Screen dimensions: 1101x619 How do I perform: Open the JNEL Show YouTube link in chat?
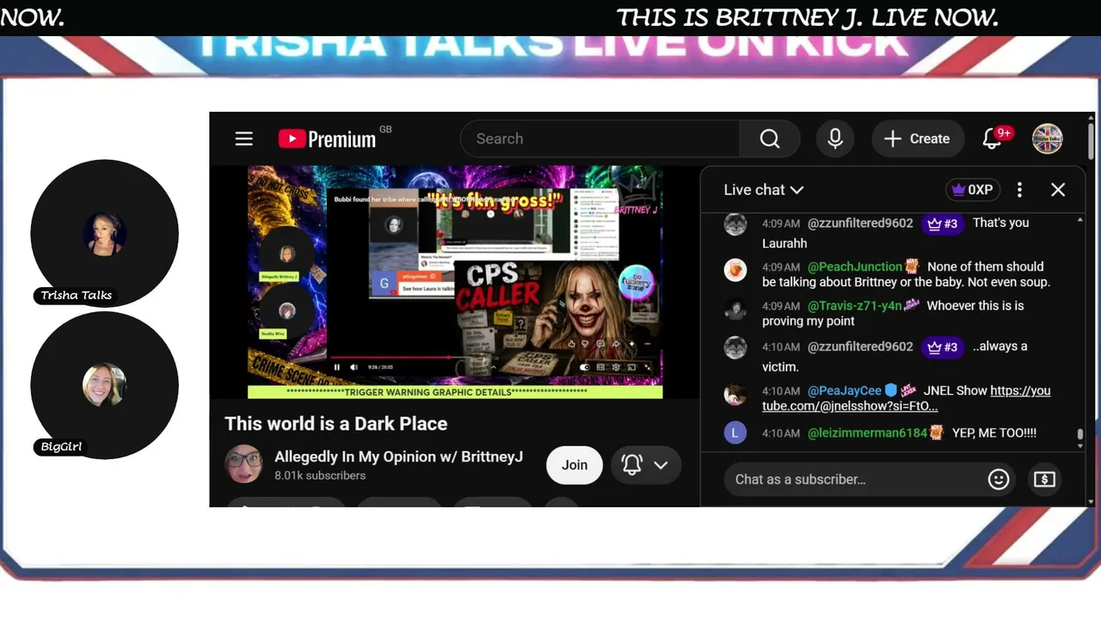[x=907, y=398]
